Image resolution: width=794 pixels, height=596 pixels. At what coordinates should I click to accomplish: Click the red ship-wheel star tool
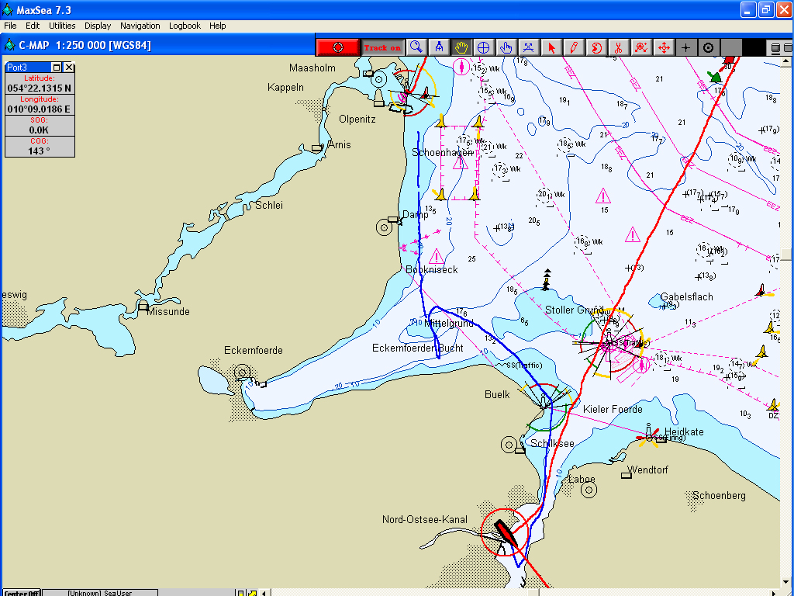(x=641, y=47)
